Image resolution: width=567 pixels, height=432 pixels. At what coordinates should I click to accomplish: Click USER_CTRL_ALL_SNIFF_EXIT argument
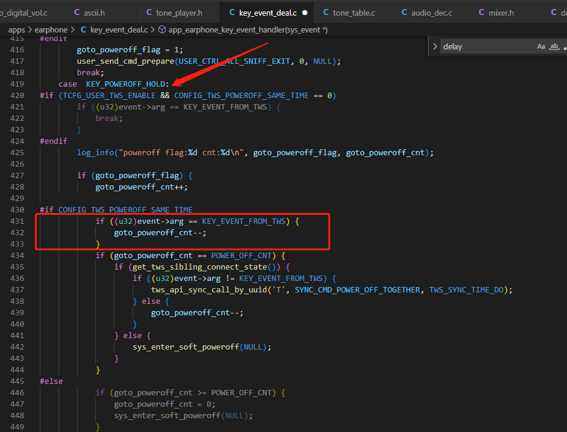tap(234, 61)
